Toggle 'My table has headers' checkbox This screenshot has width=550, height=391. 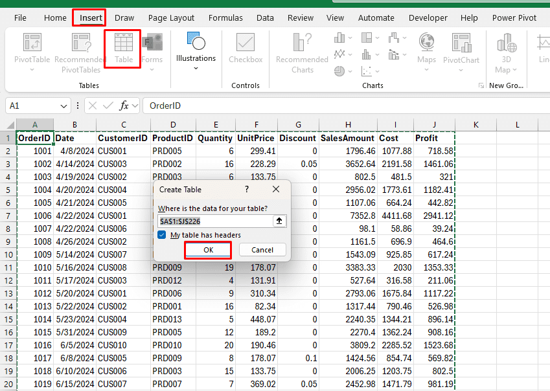[x=162, y=235]
